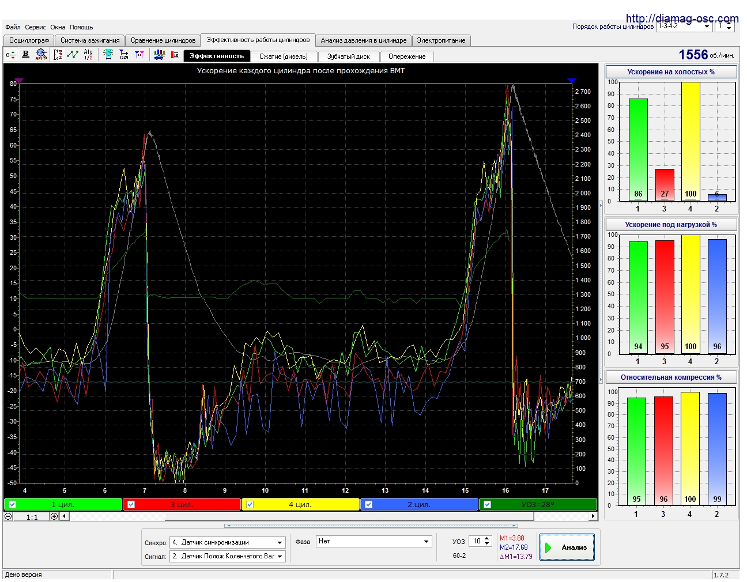Click the ΔM1=13.79 marker value

coord(516,557)
